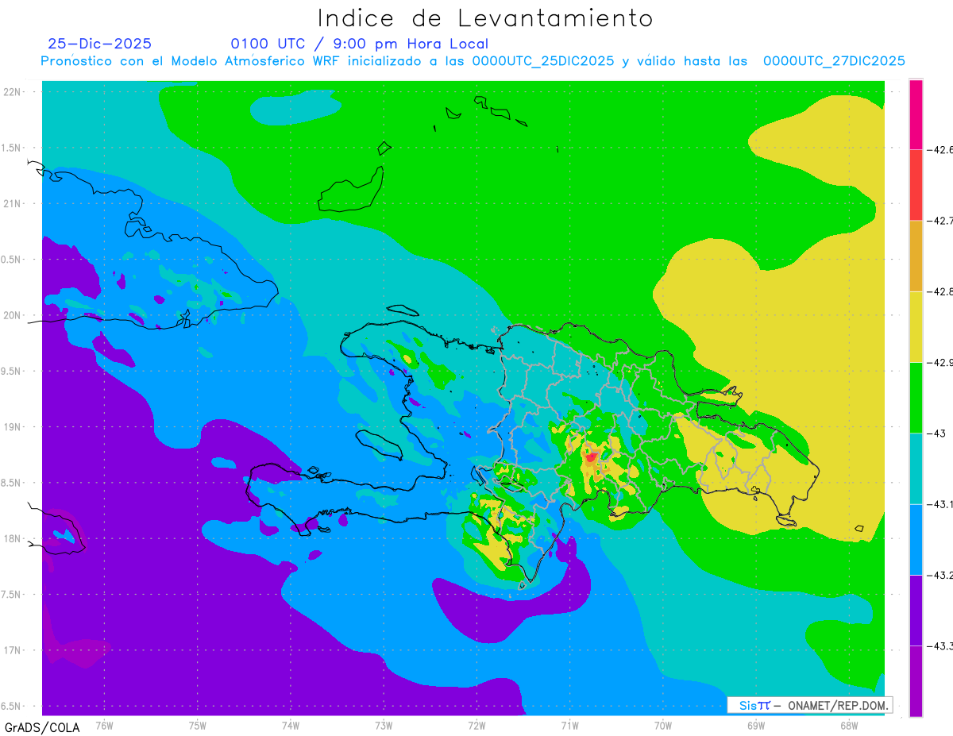Viewport: 953px width, 736px height.
Task: Click longitude label "73W"
Action: coord(384,725)
